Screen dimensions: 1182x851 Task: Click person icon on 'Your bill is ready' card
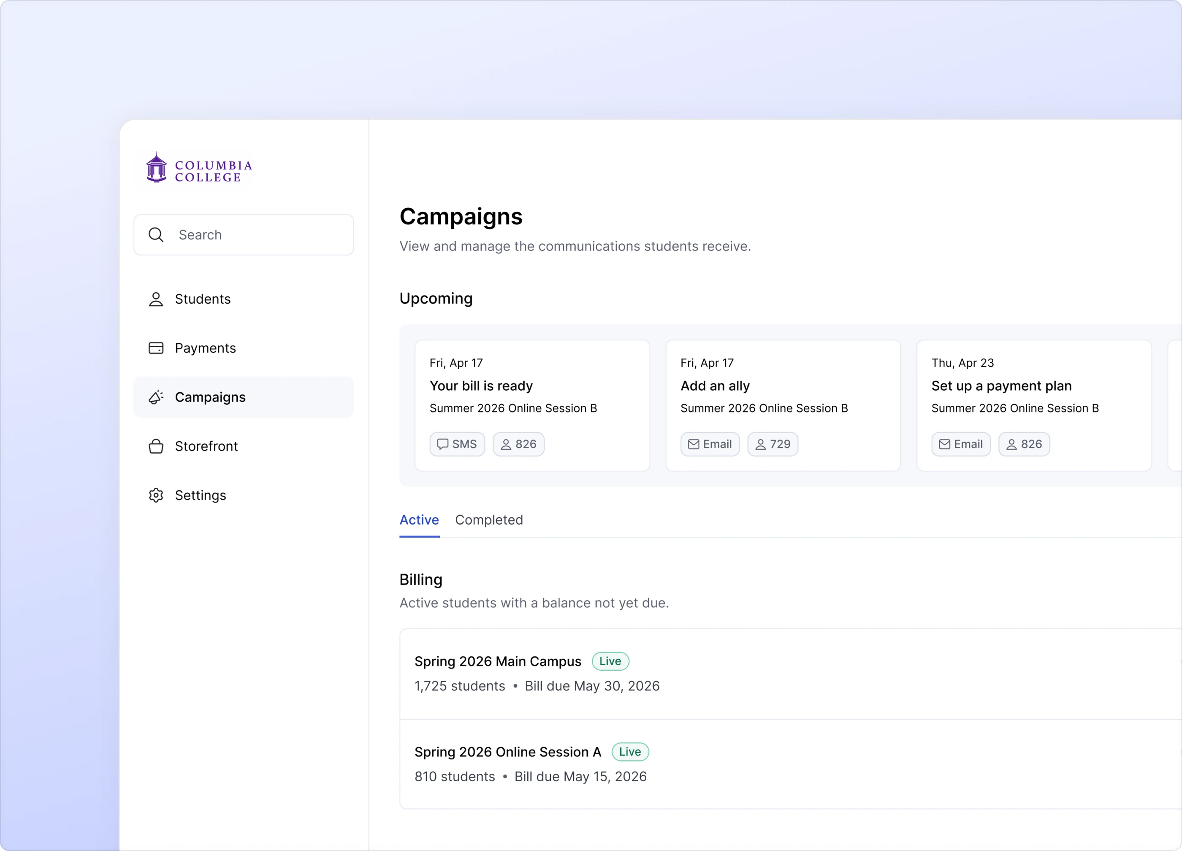(506, 444)
